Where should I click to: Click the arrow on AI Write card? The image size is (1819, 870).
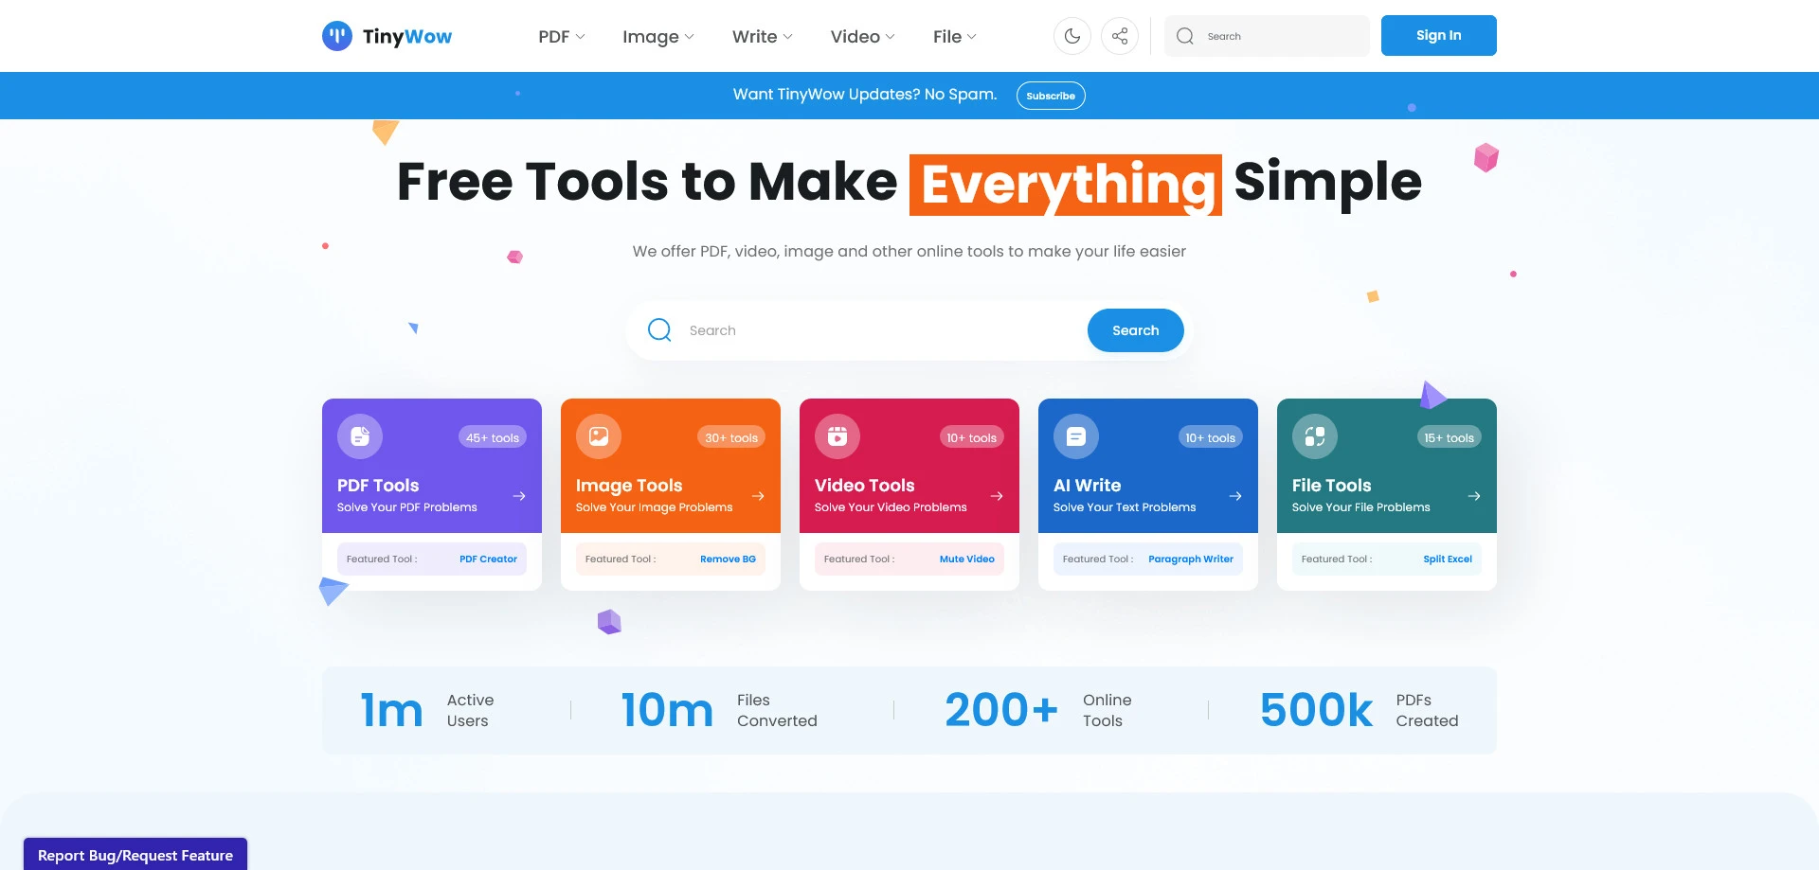1235,496
